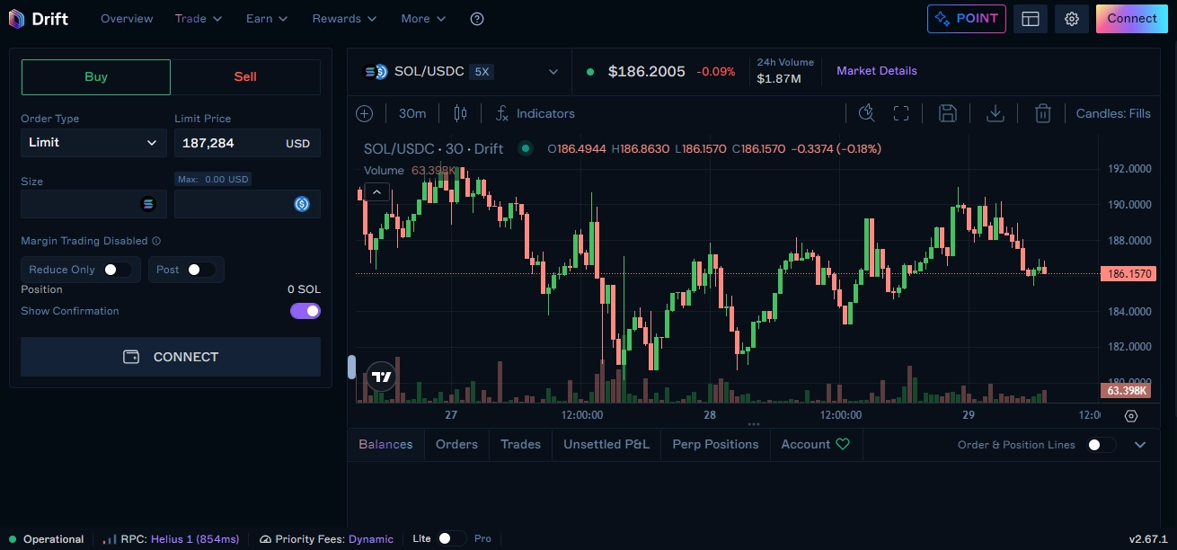1177x550 pixels.
Task: Select the Buy side tab
Action: click(96, 77)
